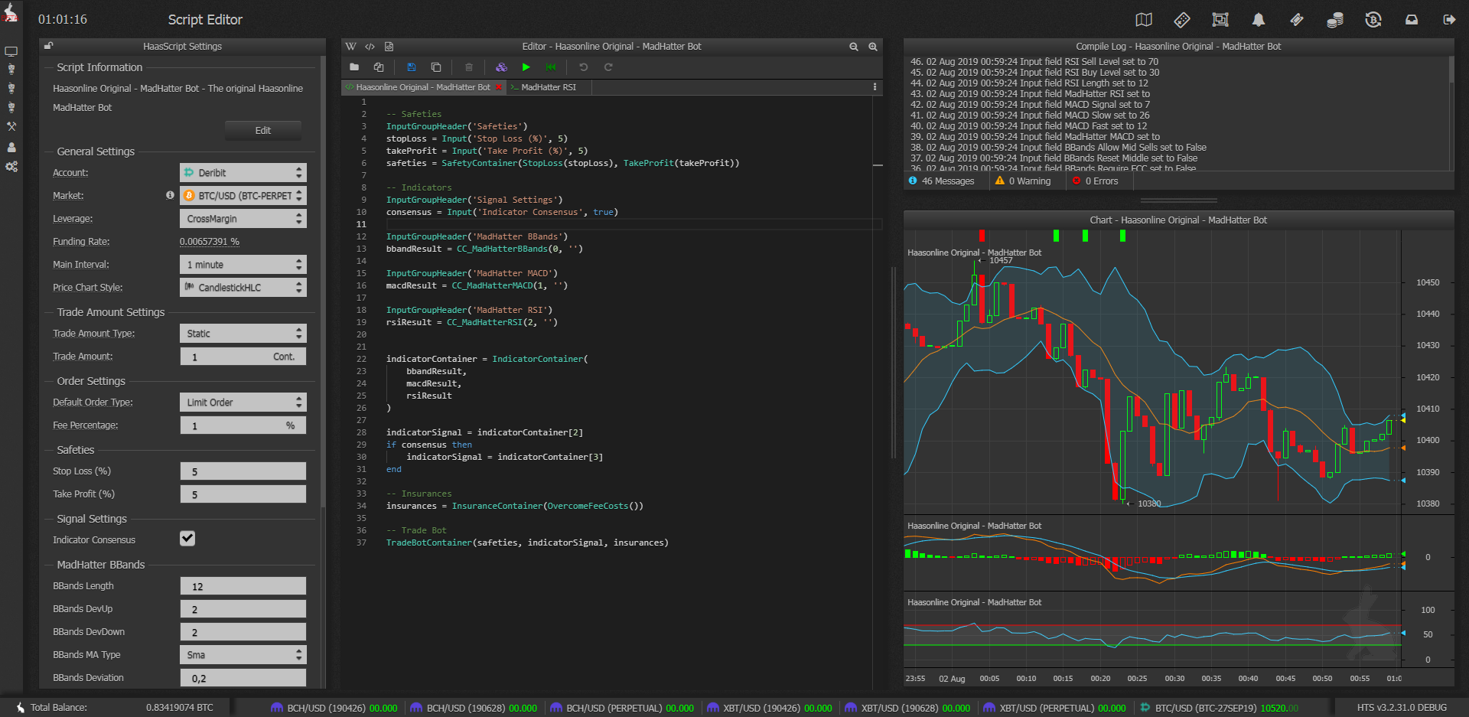Toggle the Indicator Consensus checkbox

pos(187,539)
